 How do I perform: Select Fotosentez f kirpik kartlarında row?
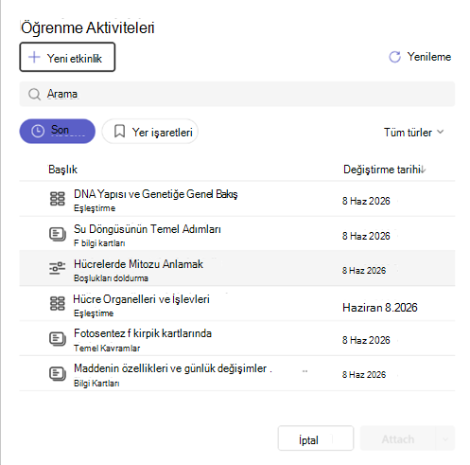point(237,339)
